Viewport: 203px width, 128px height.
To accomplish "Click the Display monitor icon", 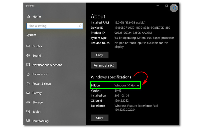I will tap(28, 46).
